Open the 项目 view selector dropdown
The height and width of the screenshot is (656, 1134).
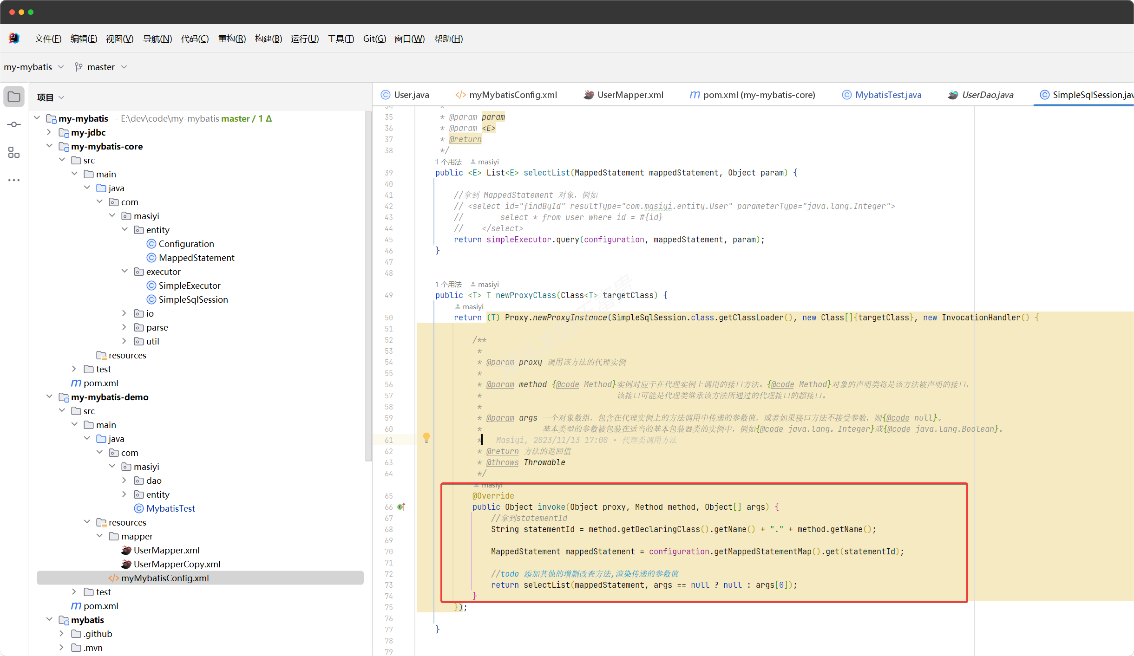[x=51, y=97]
